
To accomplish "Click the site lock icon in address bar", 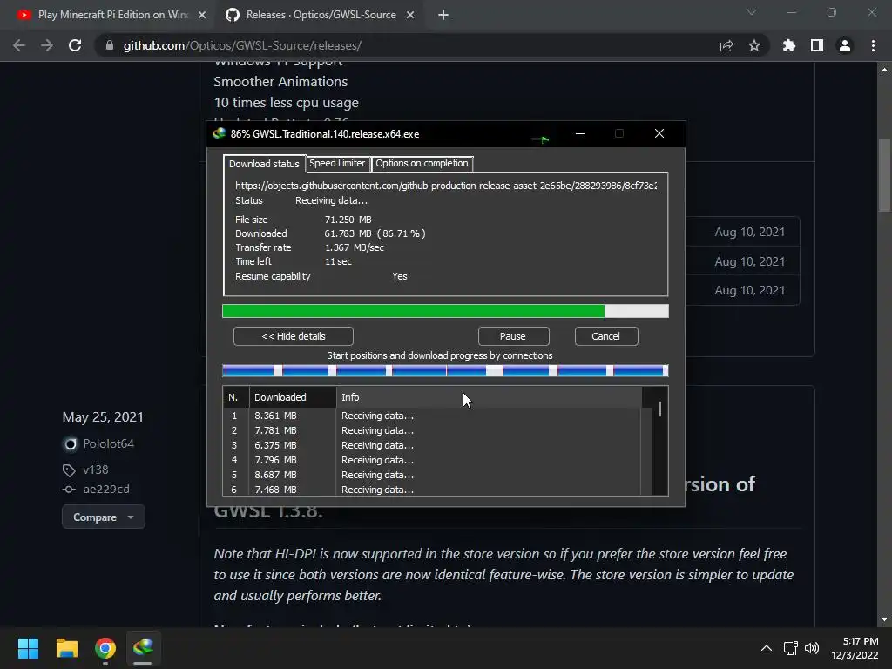I will (109, 45).
